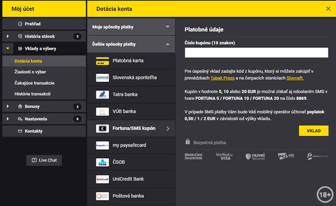
Task: Click the Poštová banka logo icon
Action: (x=102, y=196)
